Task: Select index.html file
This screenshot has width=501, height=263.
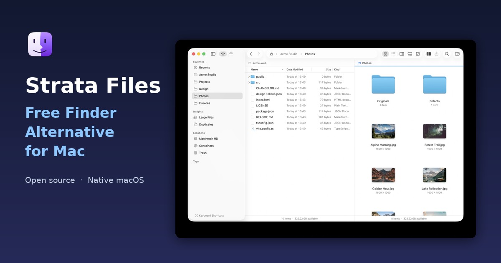Action: [x=300, y=100]
